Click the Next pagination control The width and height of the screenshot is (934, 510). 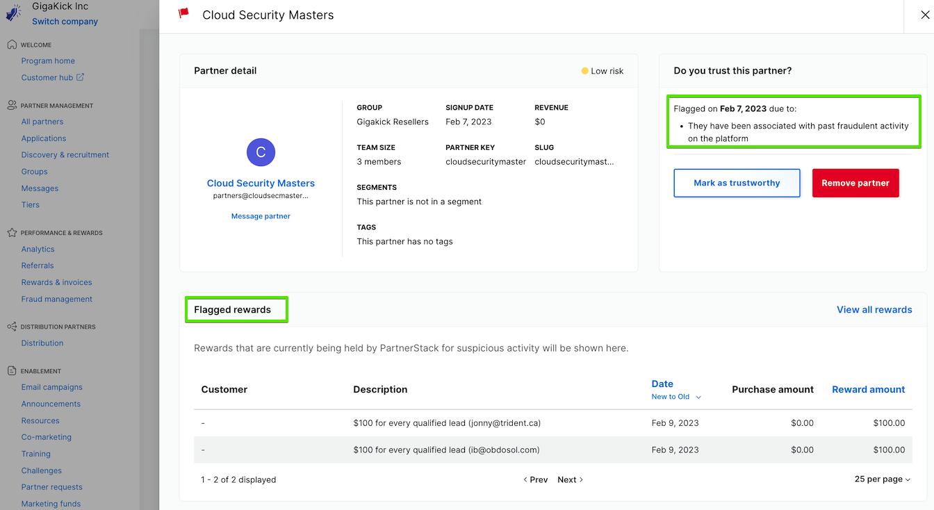569,479
